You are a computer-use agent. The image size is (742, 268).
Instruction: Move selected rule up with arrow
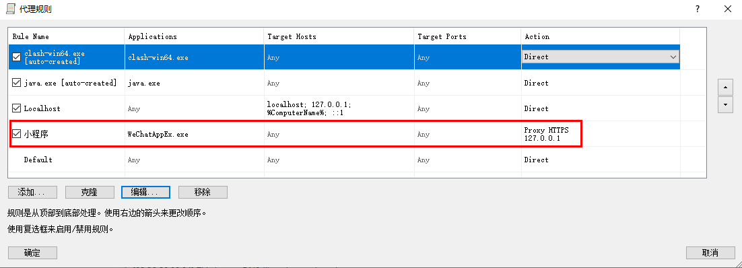point(725,87)
